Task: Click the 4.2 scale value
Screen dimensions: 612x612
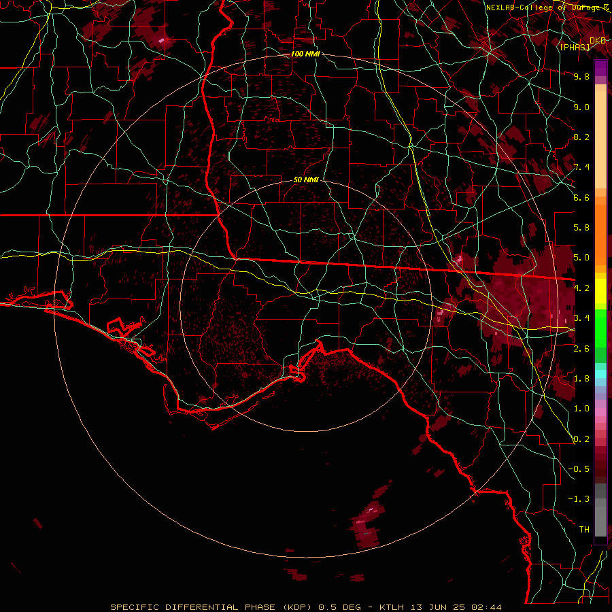Action: pos(581,288)
